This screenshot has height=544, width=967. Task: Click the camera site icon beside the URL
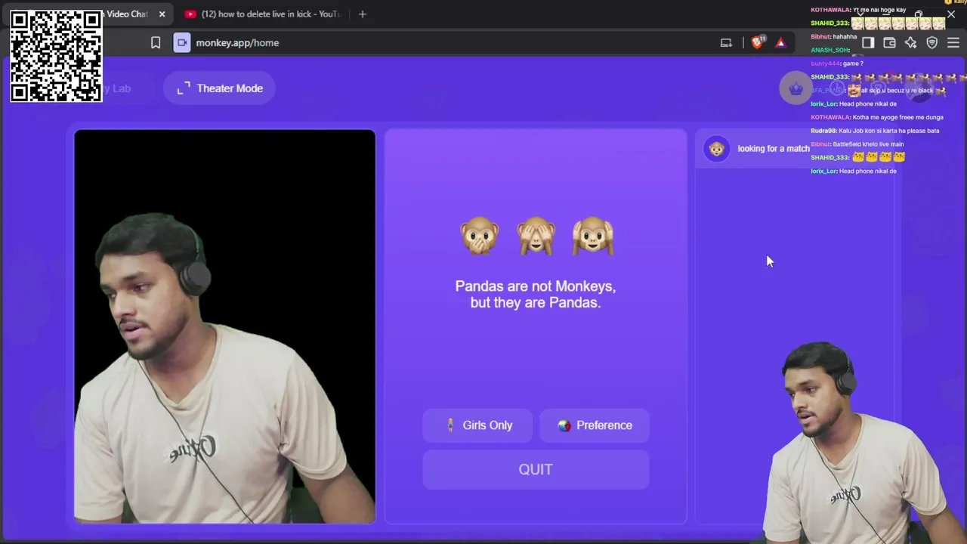182,43
